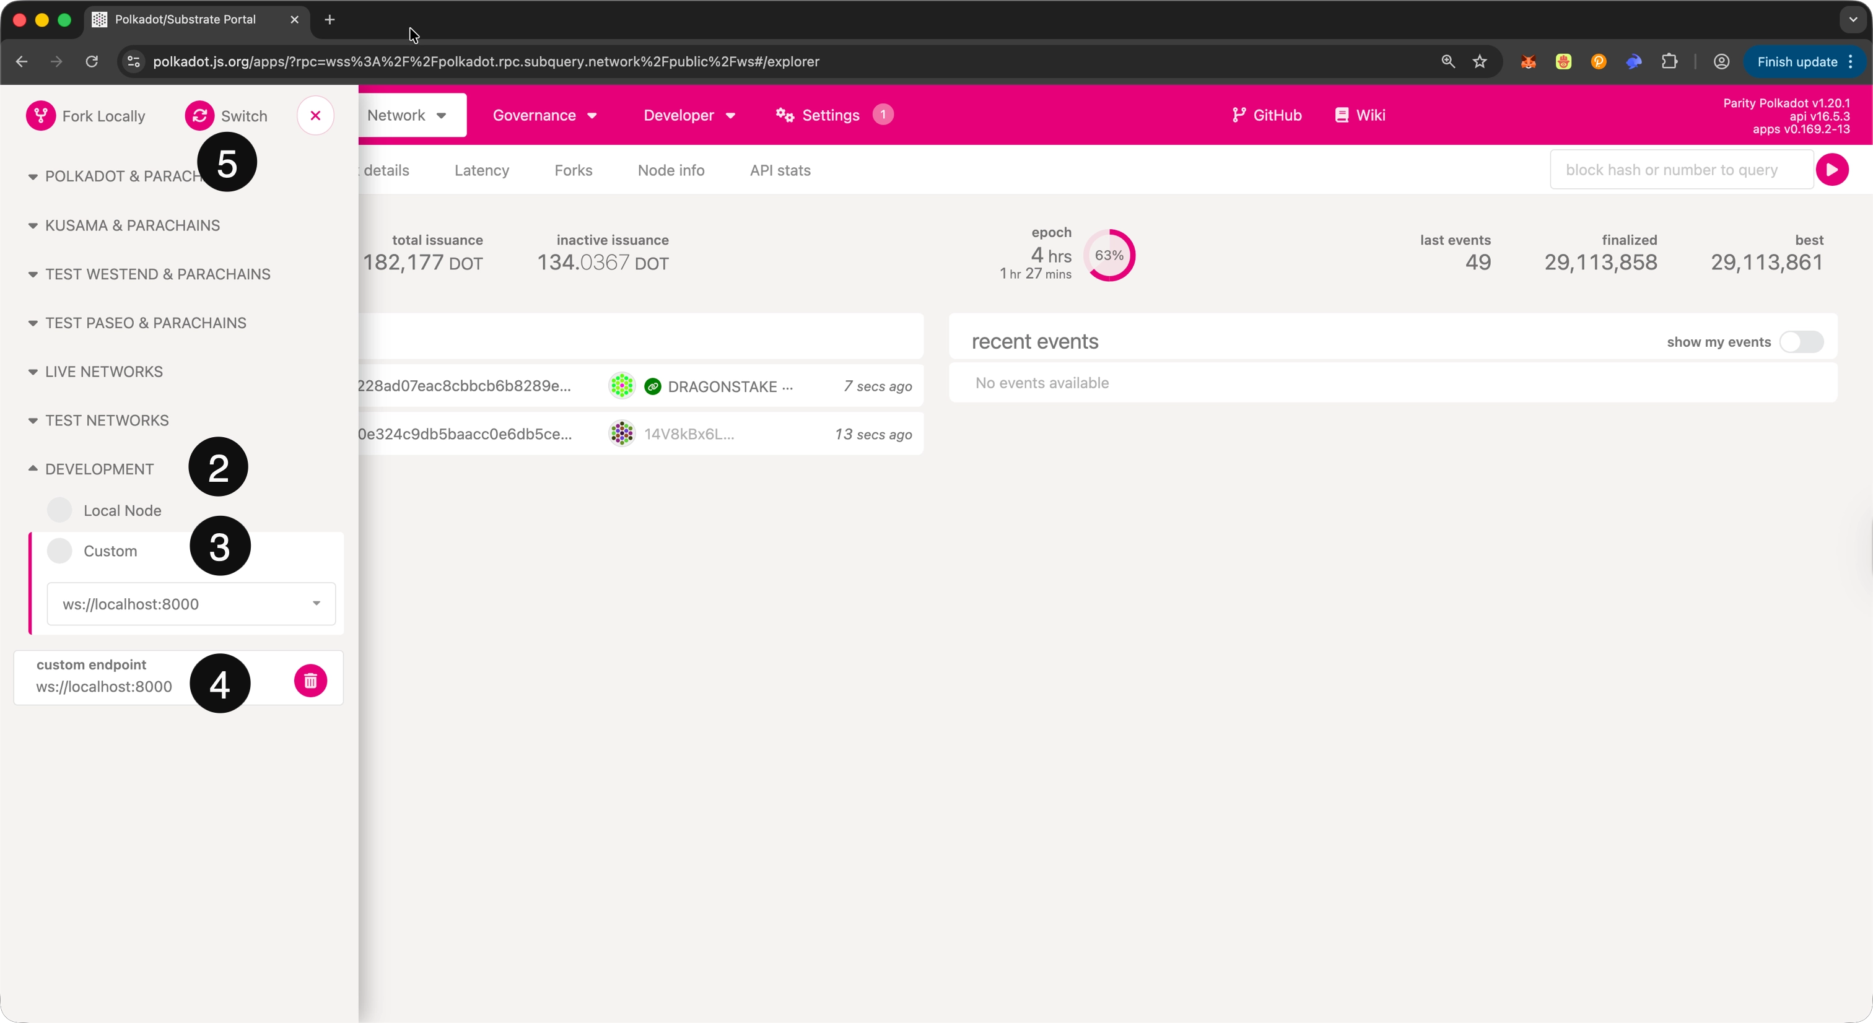
Task: Click the Finish update button
Action: 1797,62
